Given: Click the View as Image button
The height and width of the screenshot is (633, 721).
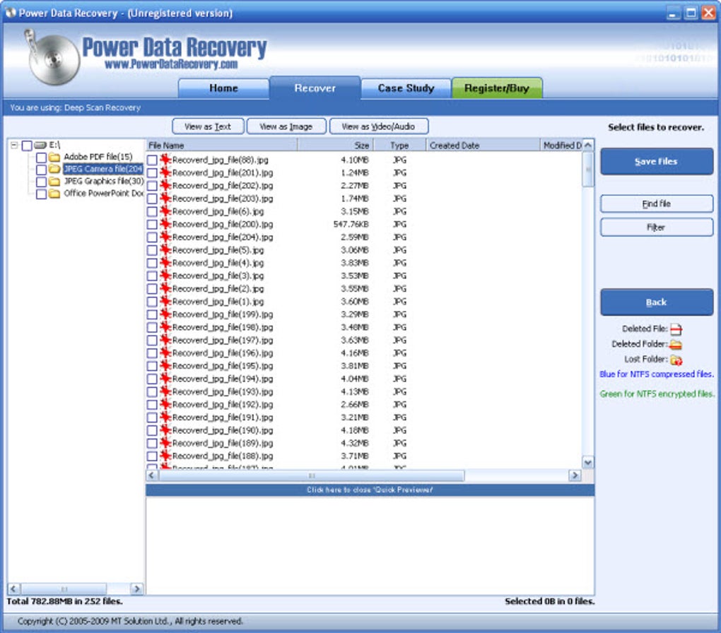Looking at the screenshot, I should (x=286, y=126).
